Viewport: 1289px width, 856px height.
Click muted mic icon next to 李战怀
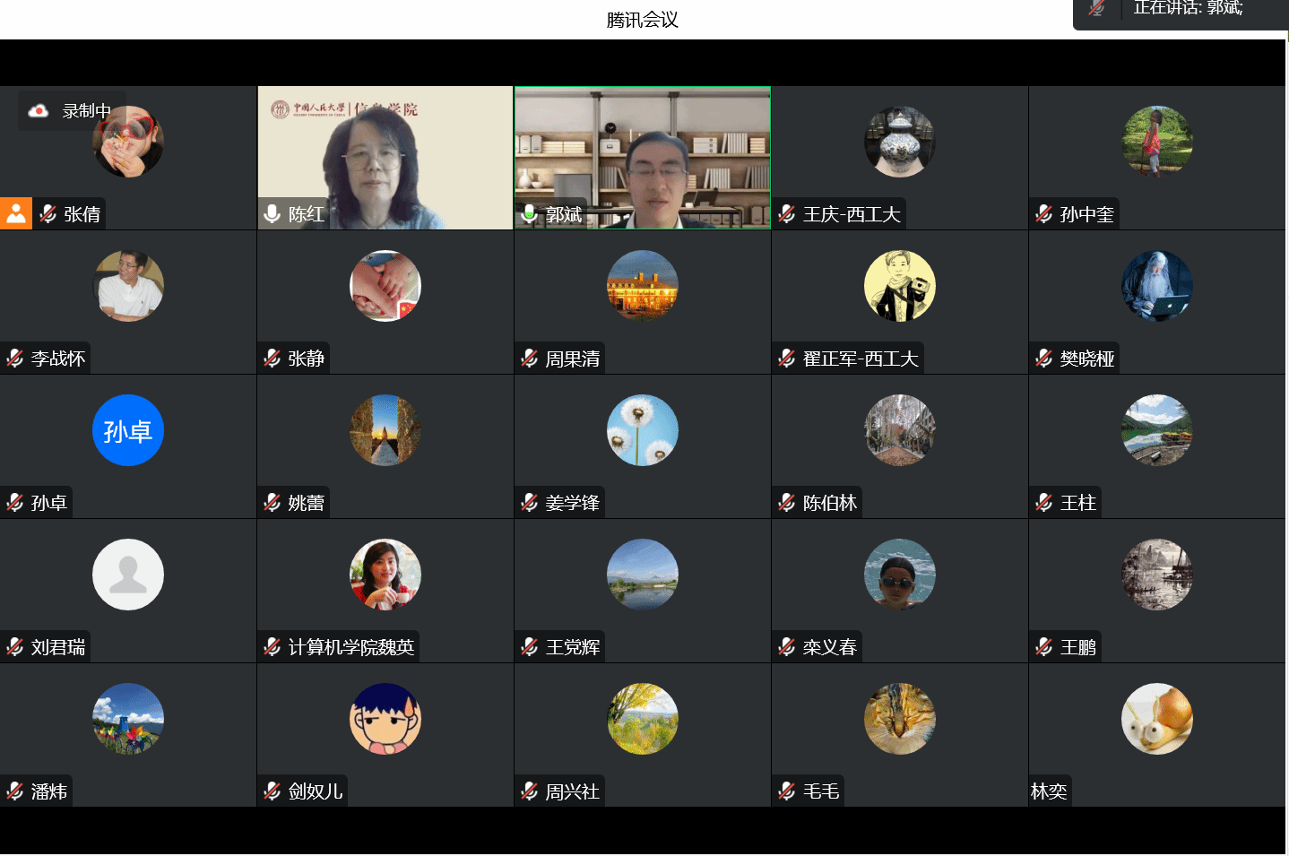tap(15, 359)
